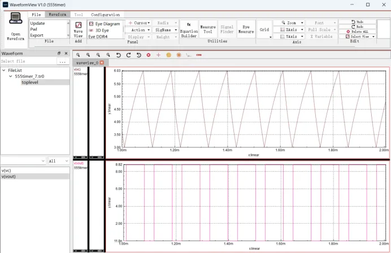This screenshot has height=253, width=391.
Task: Click the yellow circle icon in waveform toolbar
Action: tap(169, 55)
